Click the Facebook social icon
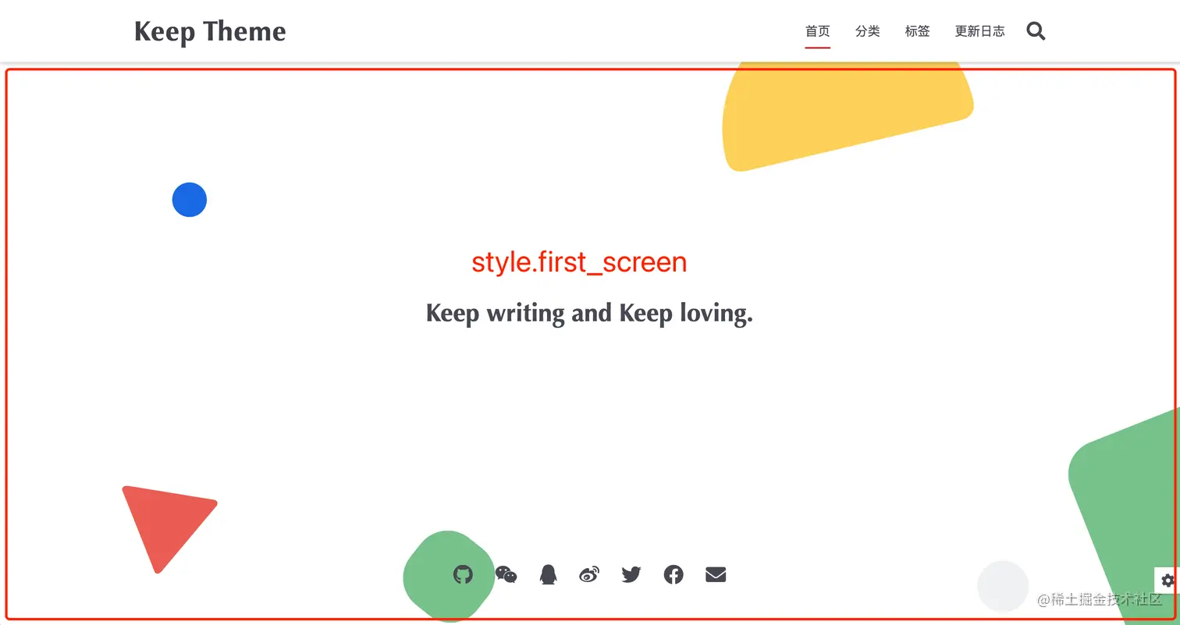Image resolution: width=1180 pixels, height=625 pixels. [x=674, y=575]
